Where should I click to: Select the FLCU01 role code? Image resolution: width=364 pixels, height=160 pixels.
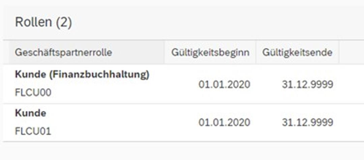pos(33,131)
